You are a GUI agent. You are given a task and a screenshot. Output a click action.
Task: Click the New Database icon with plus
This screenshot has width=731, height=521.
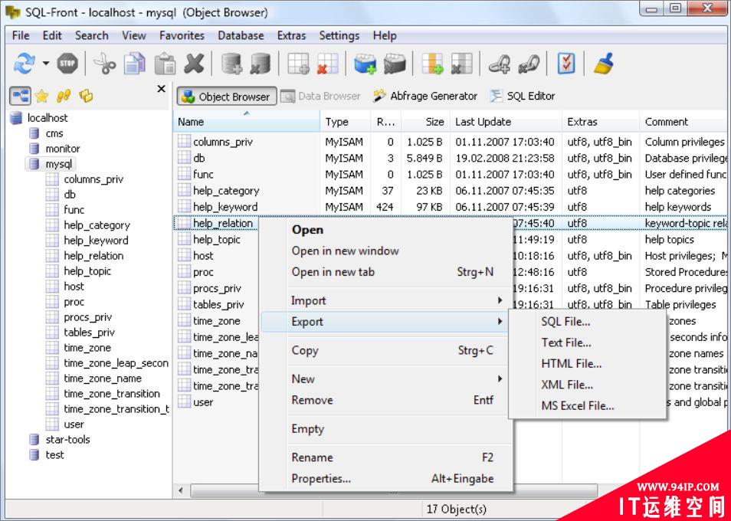tap(231, 64)
